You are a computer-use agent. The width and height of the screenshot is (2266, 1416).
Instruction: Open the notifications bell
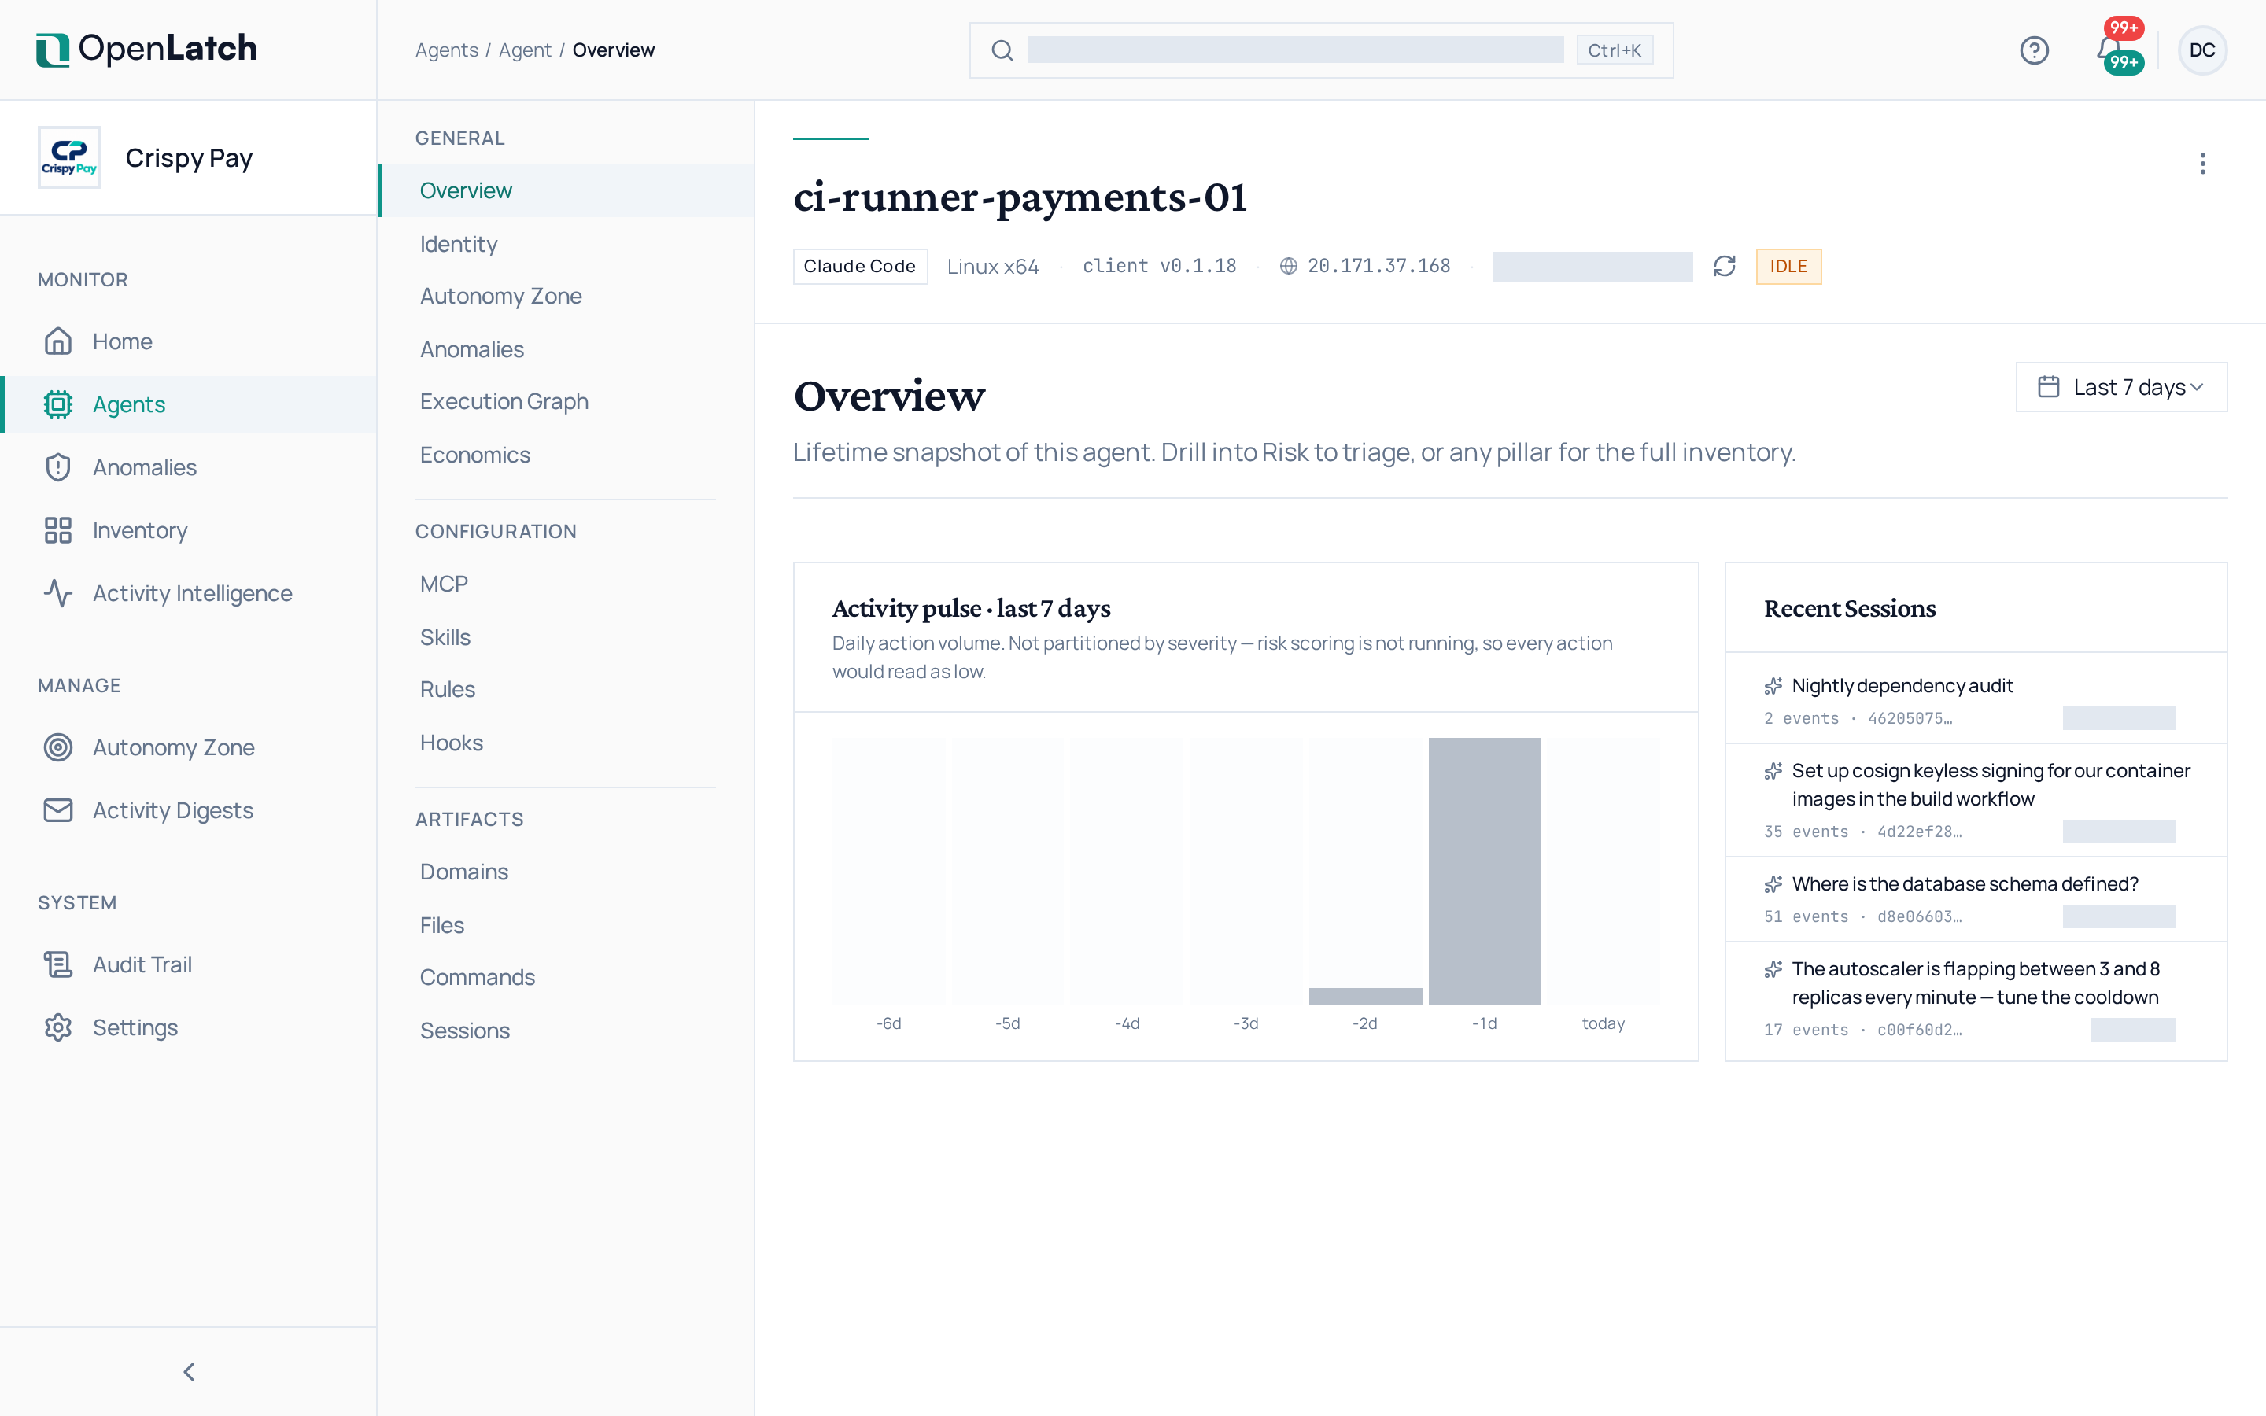[x=2110, y=50]
